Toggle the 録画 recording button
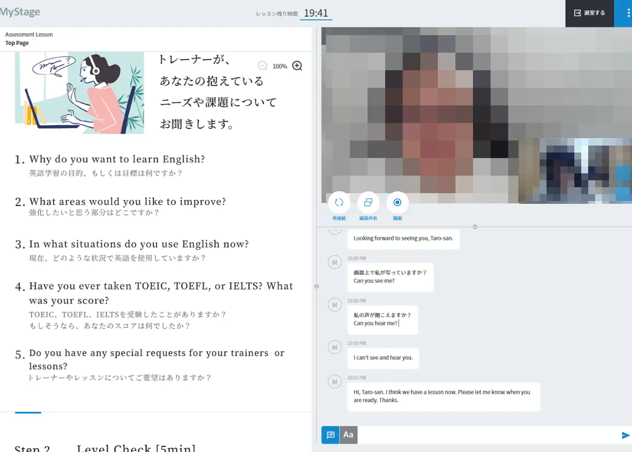The width and height of the screenshot is (632, 452). (x=397, y=203)
